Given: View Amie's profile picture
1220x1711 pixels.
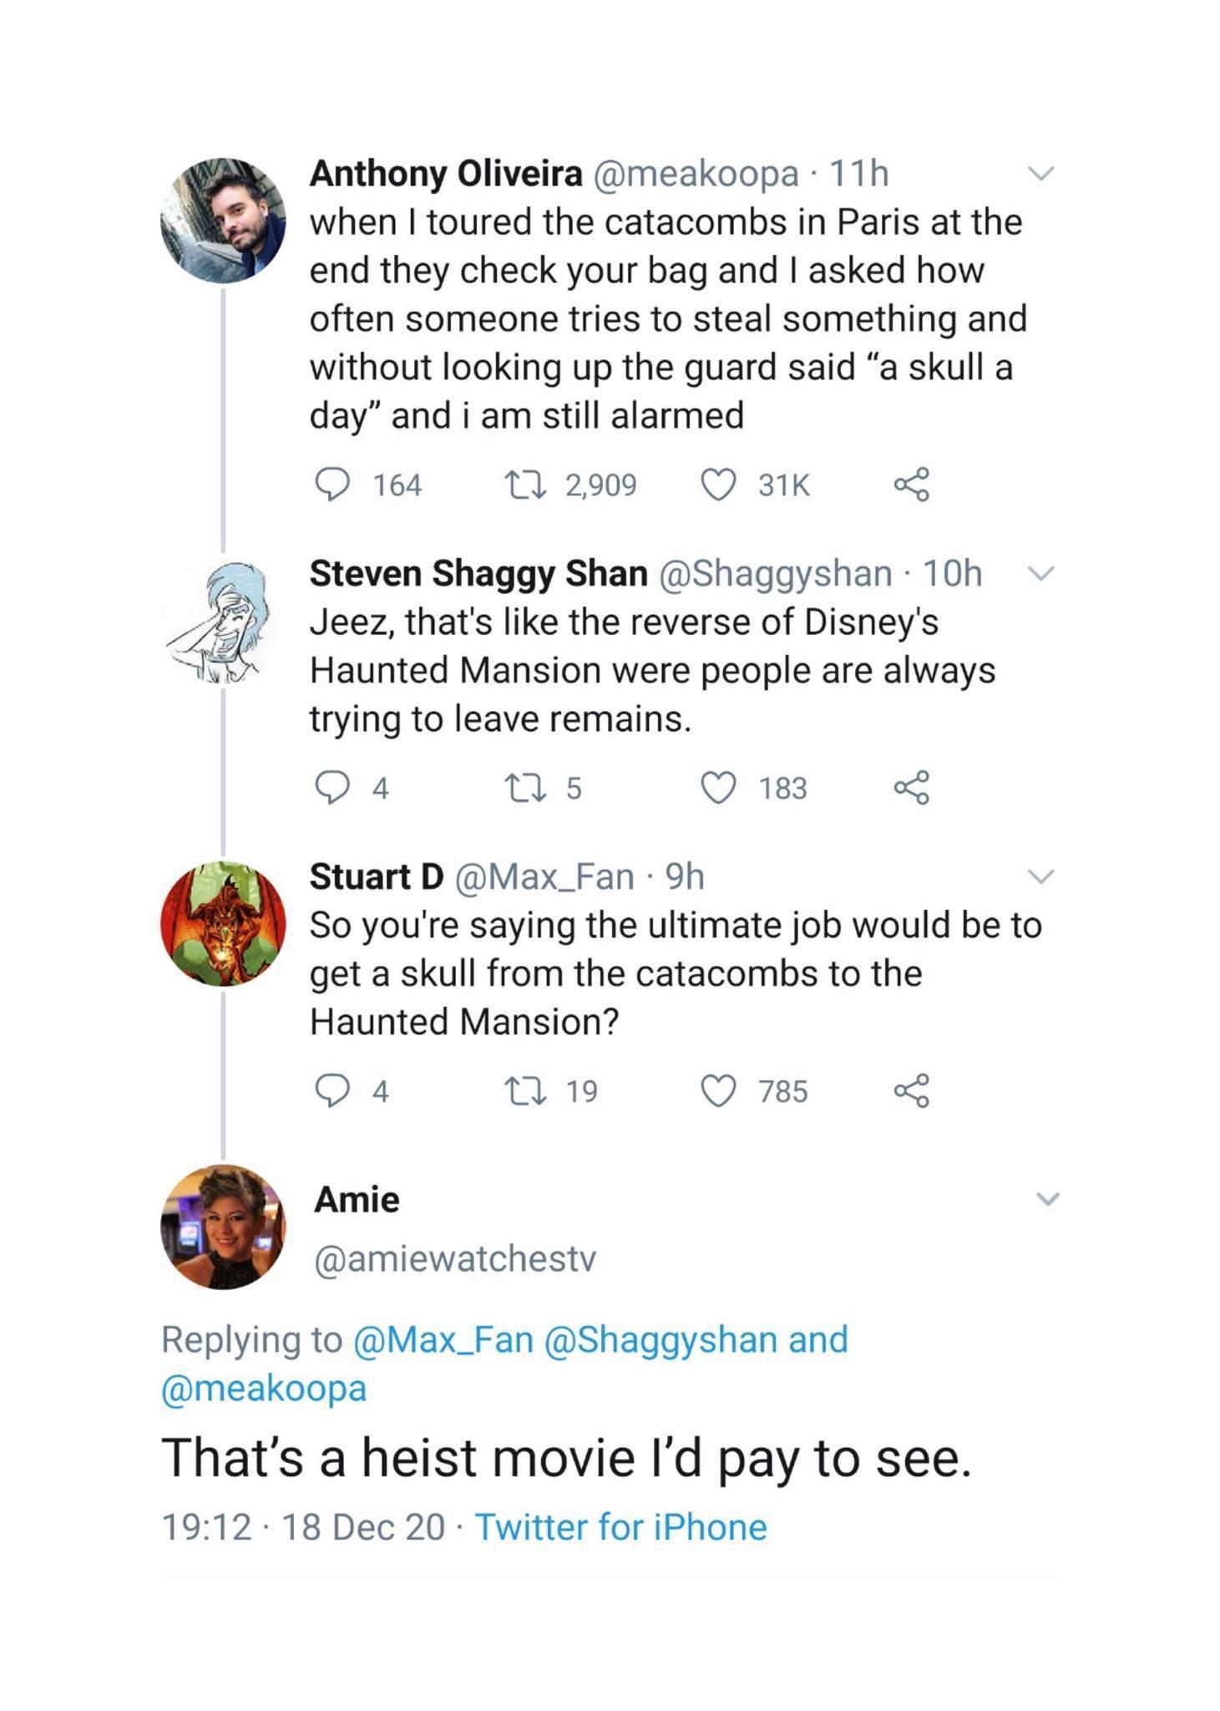Looking at the screenshot, I should coord(223,1226).
